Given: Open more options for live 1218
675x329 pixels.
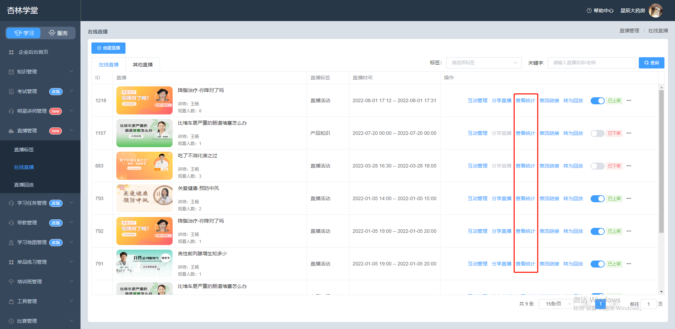Looking at the screenshot, I should [x=629, y=100].
